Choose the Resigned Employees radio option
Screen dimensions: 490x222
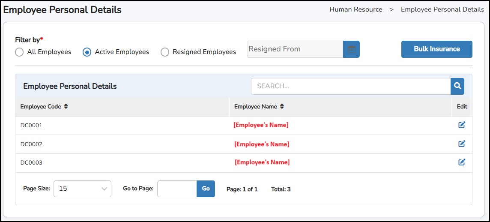(x=165, y=52)
